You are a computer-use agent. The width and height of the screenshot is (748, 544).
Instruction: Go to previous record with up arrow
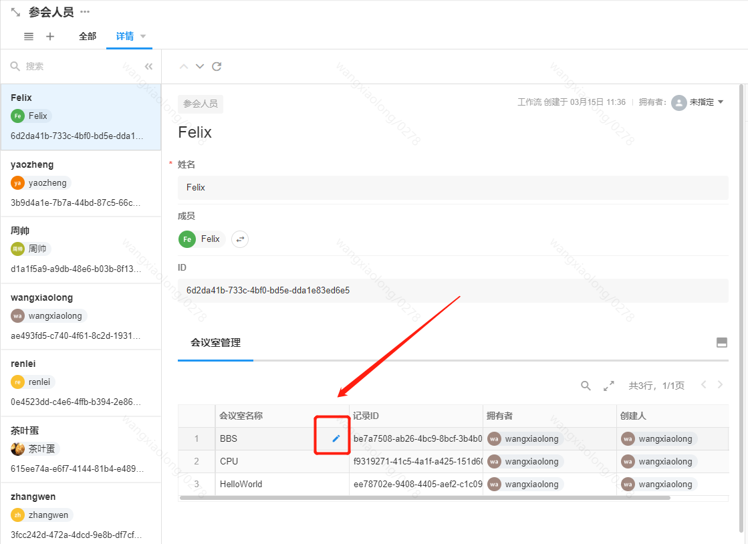coord(184,66)
